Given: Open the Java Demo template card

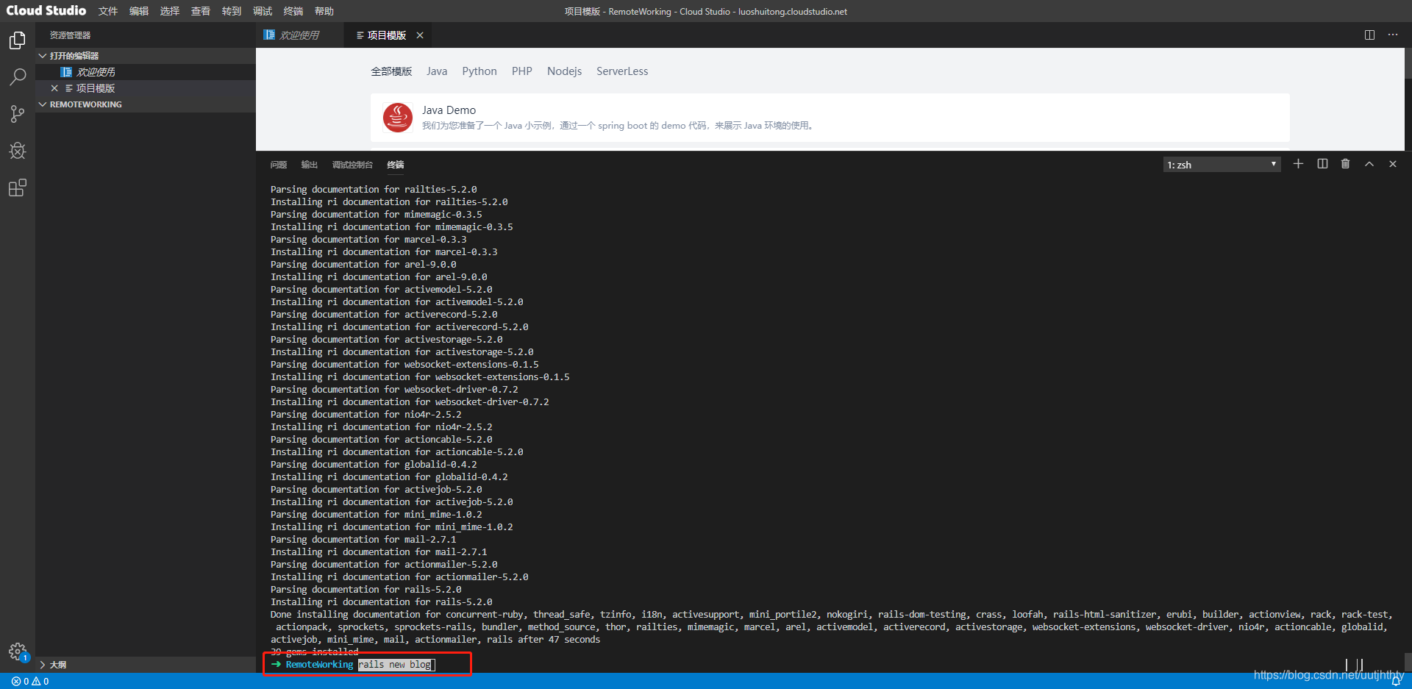Looking at the screenshot, I should pyautogui.click(x=830, y=118).
